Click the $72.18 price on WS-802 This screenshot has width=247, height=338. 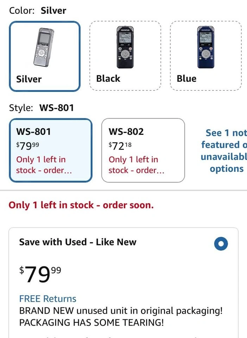coord(120,146)
